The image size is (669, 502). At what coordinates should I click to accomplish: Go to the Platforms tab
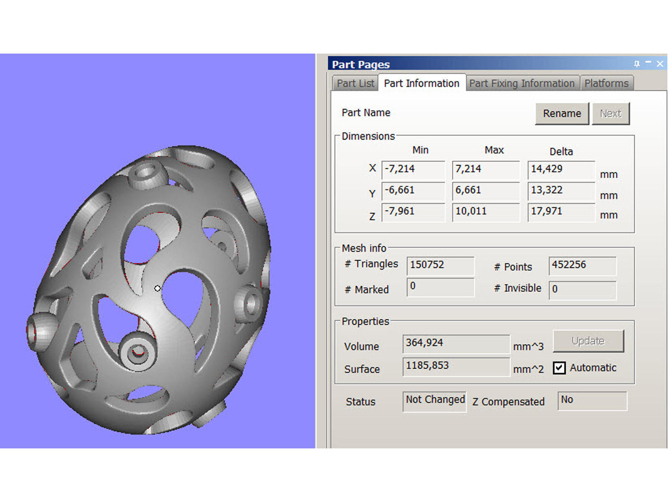[606, 83]
